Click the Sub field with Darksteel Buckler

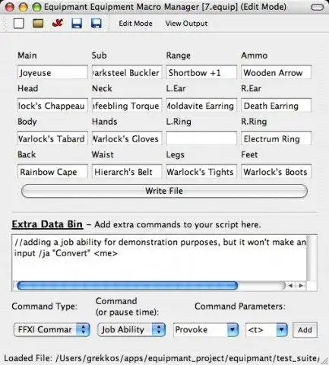[x=127, y=73]
